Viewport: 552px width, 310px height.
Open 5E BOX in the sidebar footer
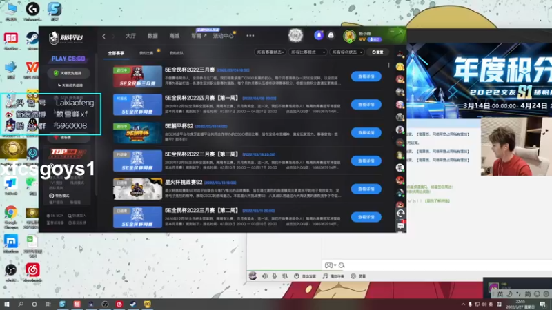(55, 216)
